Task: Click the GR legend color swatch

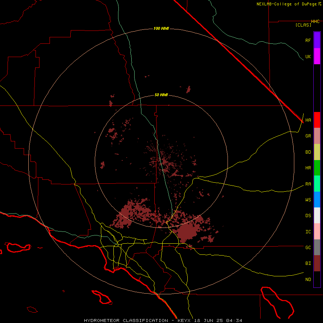Action: (x=317, y=136)
